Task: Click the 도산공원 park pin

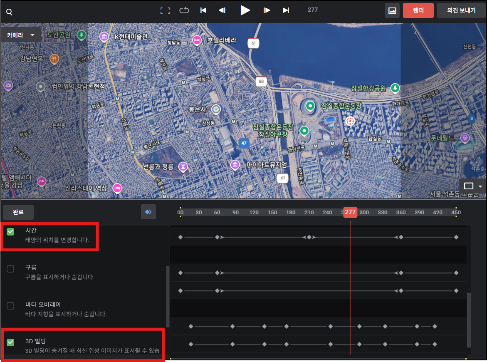Action: (82, 35)
